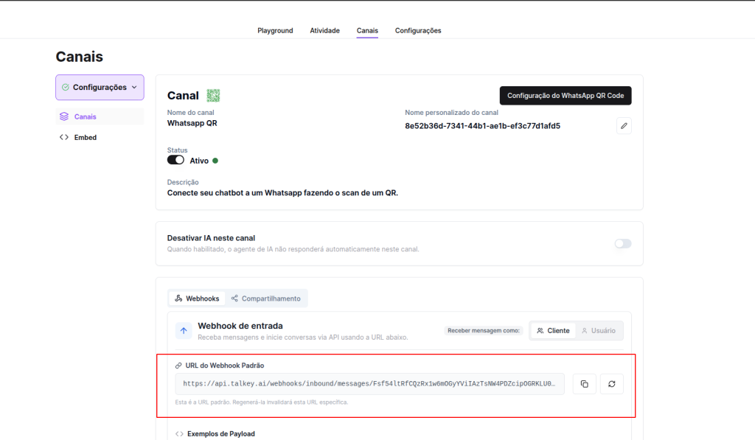Copy the webhook URL with copy icon
755x440 pixels.
584,384
